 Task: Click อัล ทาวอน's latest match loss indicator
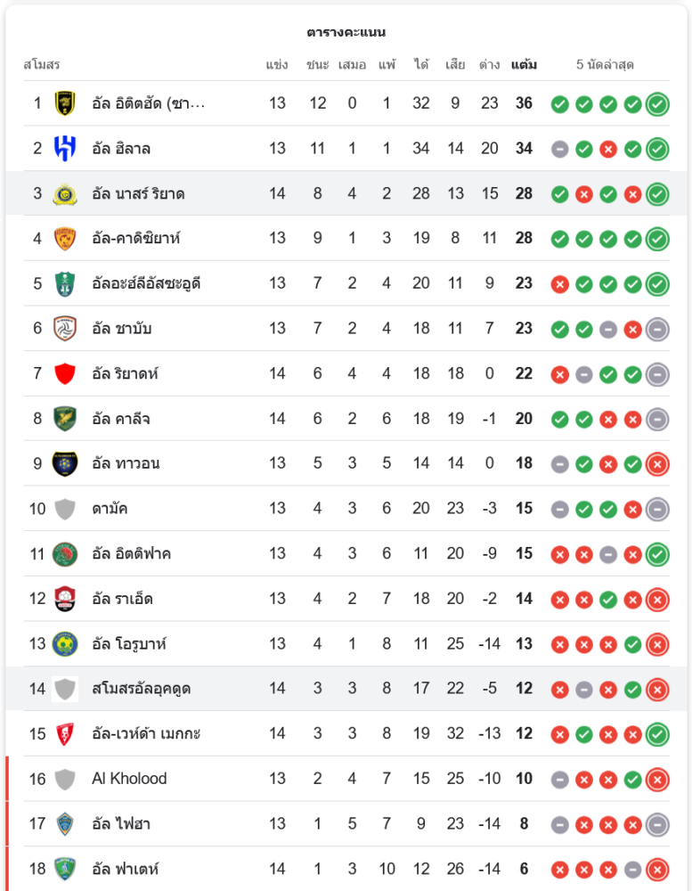pyautogui.click(x=657, y=463)
